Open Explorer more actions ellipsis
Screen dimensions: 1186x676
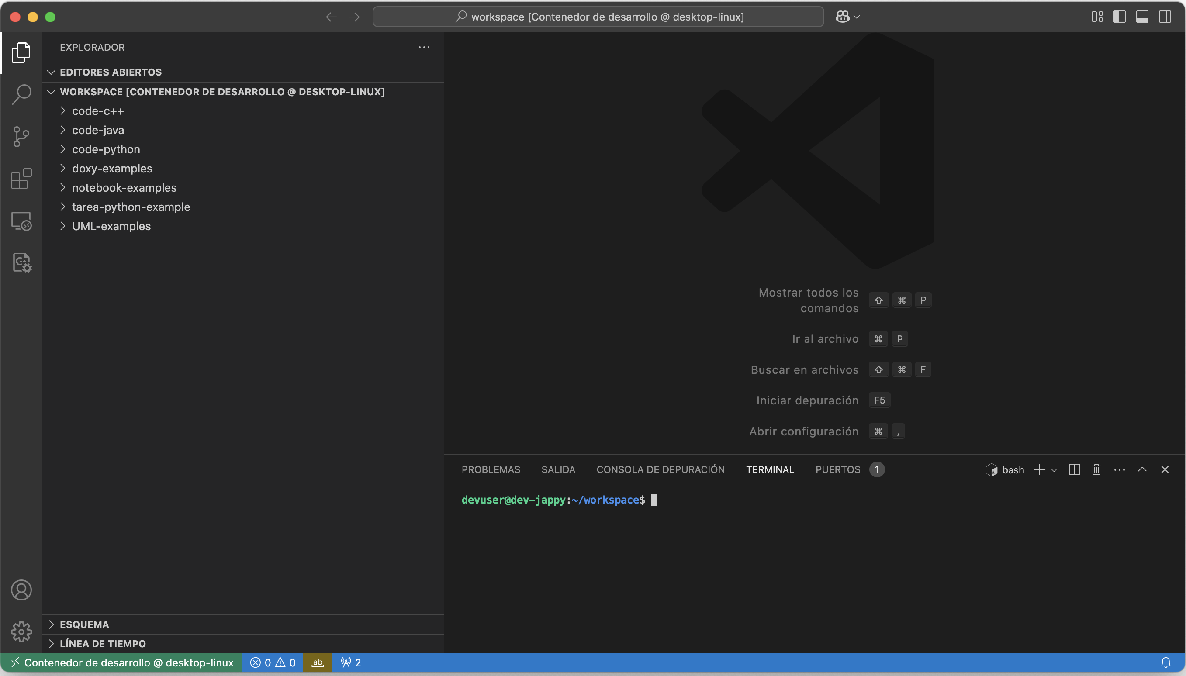[424, 47]
